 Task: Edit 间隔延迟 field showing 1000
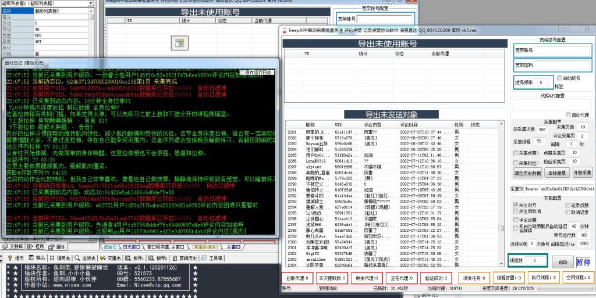pos(584,244)
